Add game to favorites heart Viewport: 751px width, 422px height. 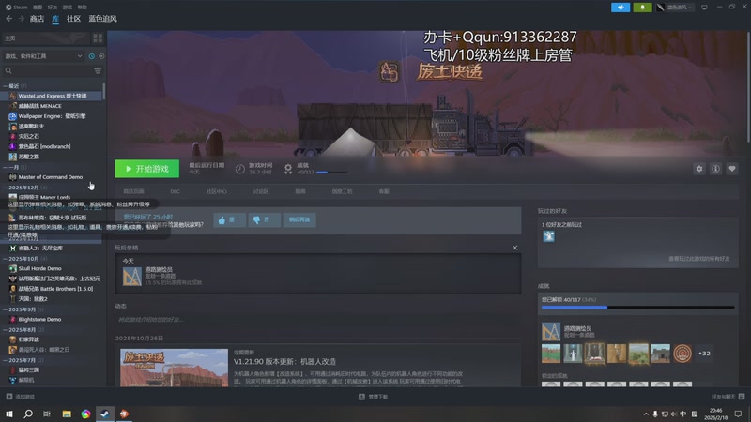(x=732, y=169)
